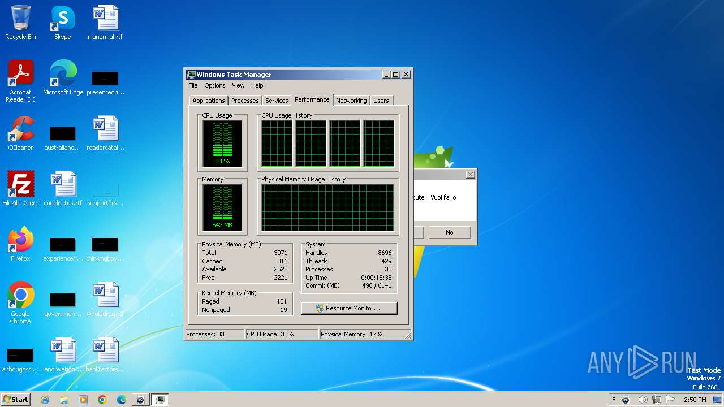The height and width of the screenshot is (407, 724).
Task: Click the Physical Memory Usage History graph
Action: pos(327,207)
